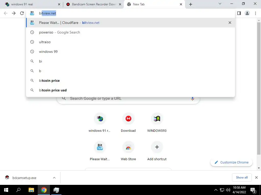Choose the bitcoin price usd suggestion
Image resolution: width=261 pixels, height=195 pixels.
coord(130,90)
